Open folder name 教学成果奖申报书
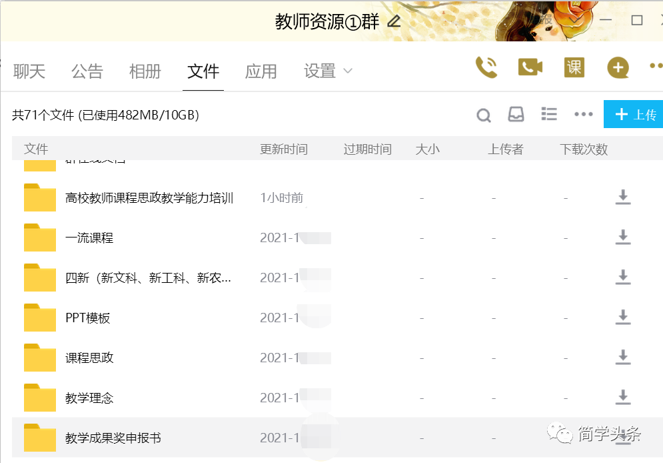The width and height of the screenshot is (663, 463). 113,438
